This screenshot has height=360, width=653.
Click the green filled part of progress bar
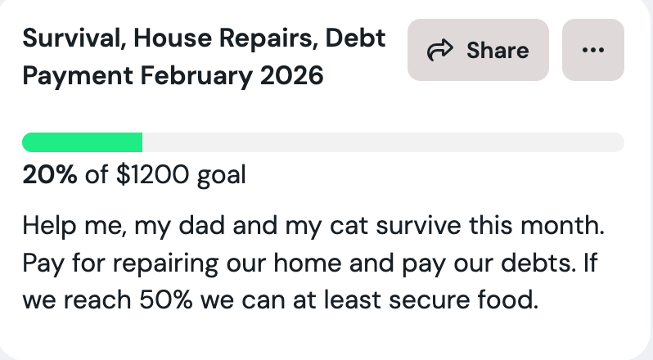(x=82, y=142)
